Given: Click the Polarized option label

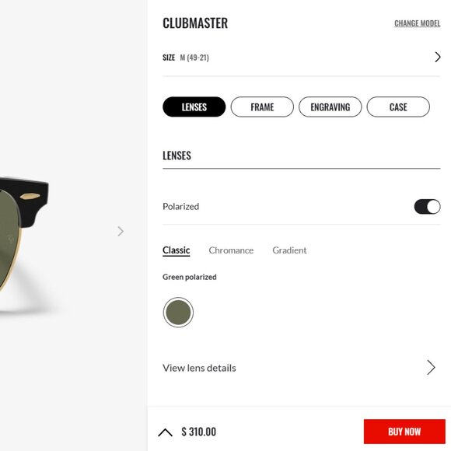Looking at the screenshot, I should (181, 207).
